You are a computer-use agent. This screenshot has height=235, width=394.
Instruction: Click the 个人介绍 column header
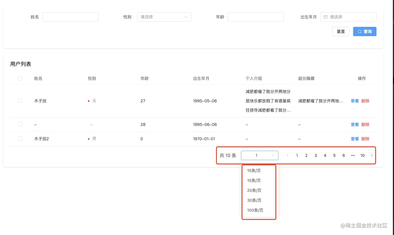click(254, 78)
